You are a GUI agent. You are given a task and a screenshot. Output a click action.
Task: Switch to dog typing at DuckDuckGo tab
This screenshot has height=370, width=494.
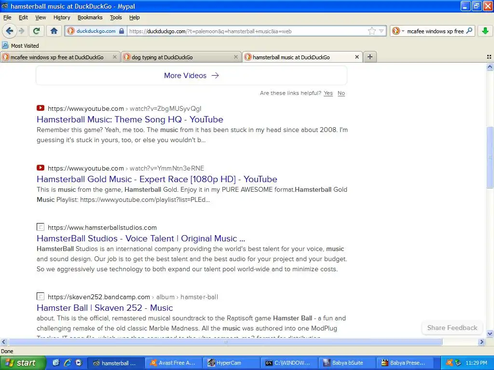point(162,57)
